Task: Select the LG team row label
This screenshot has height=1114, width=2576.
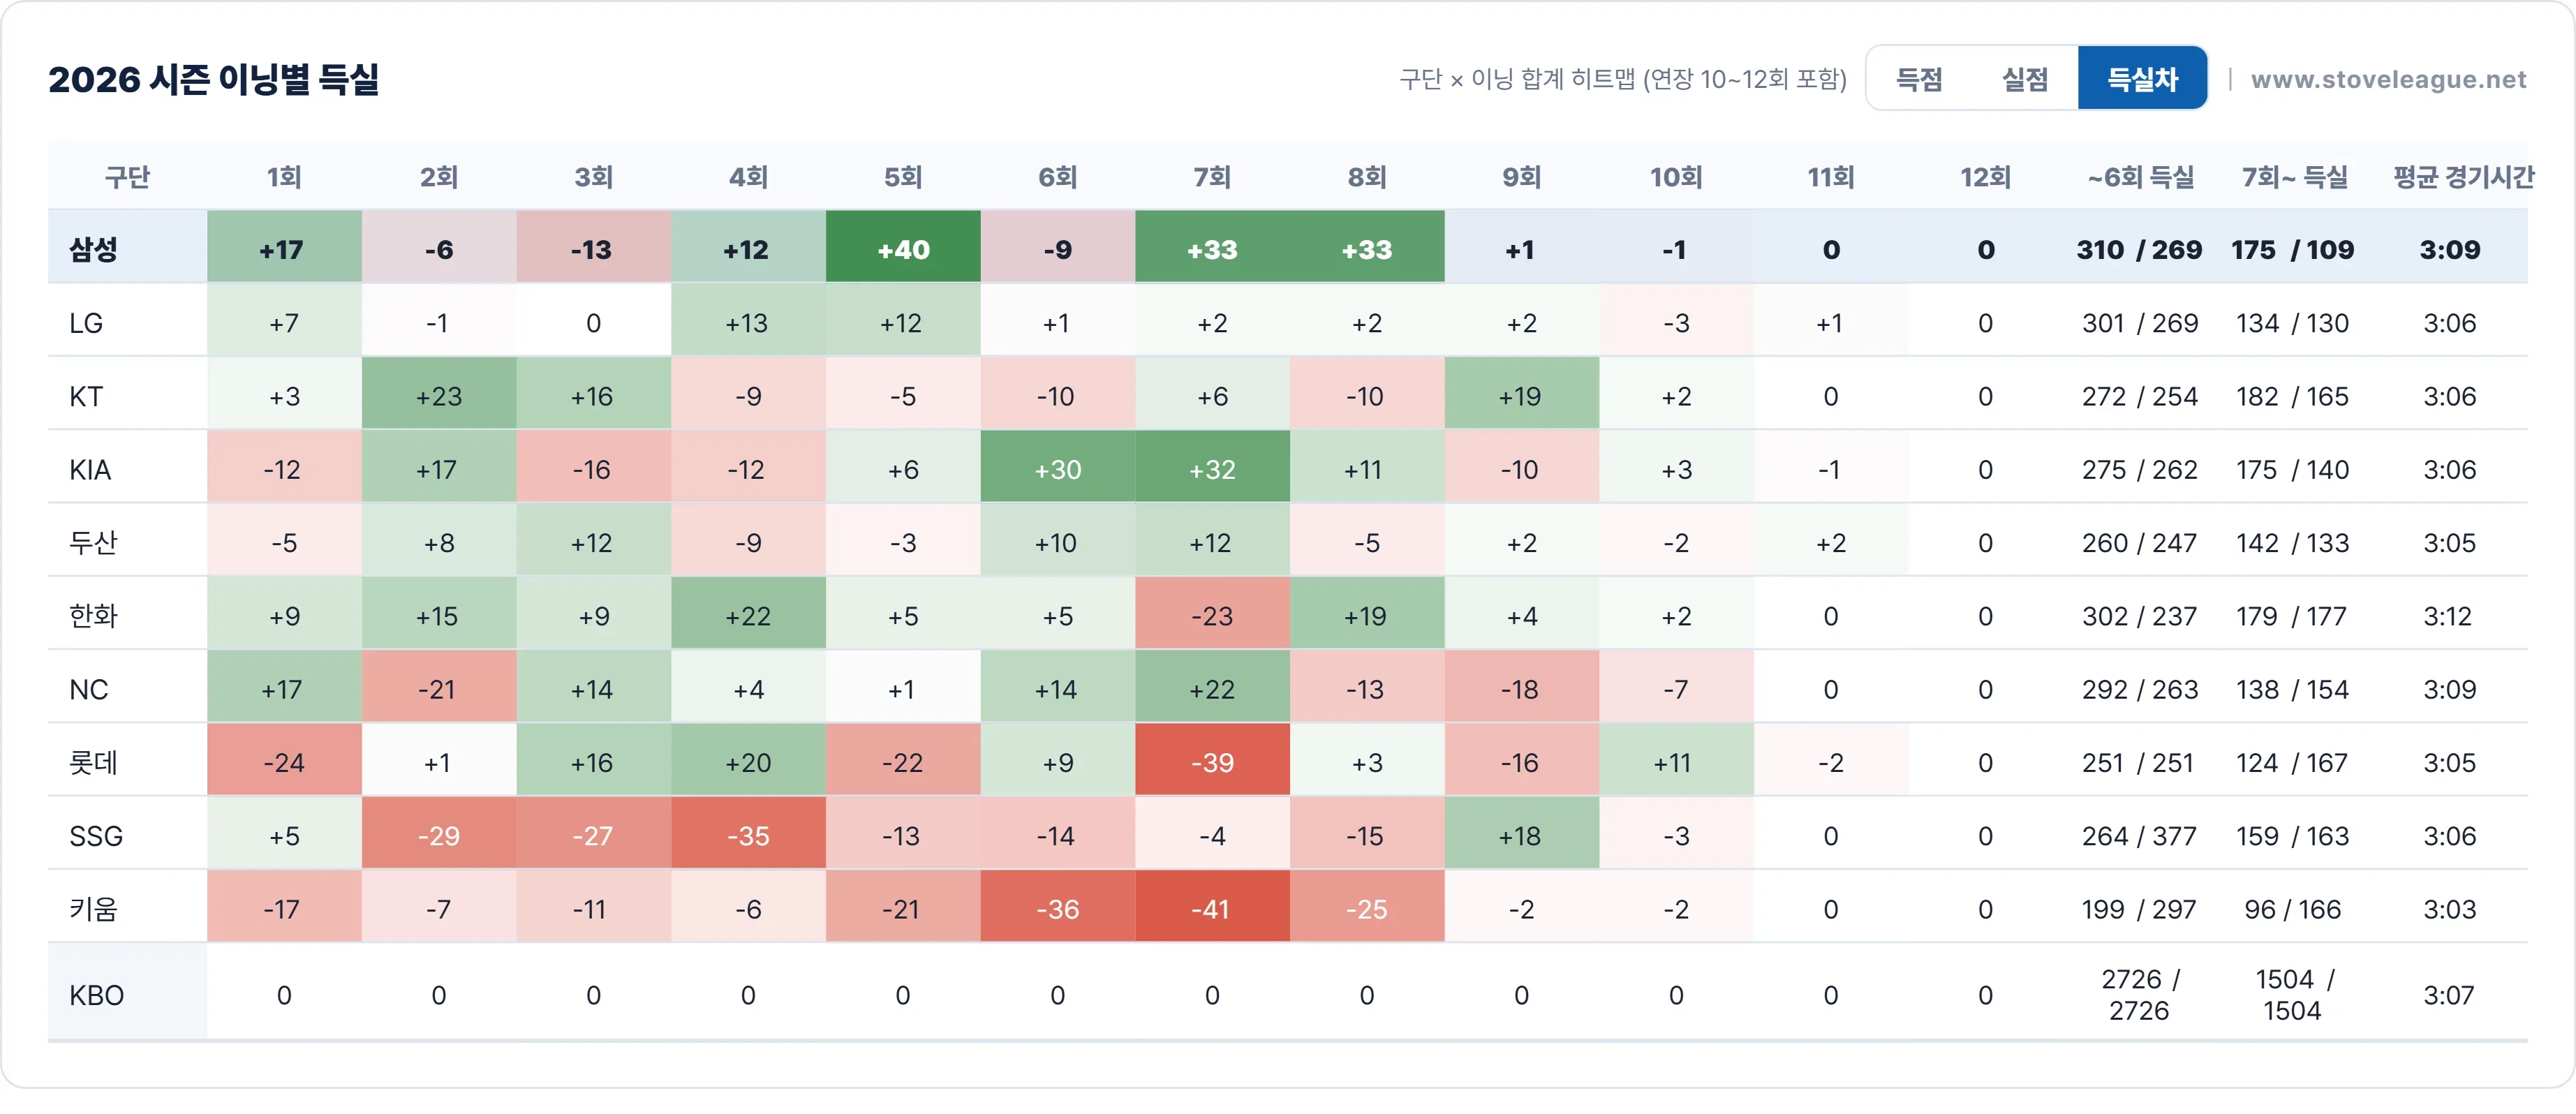Action: coord(87,323)
